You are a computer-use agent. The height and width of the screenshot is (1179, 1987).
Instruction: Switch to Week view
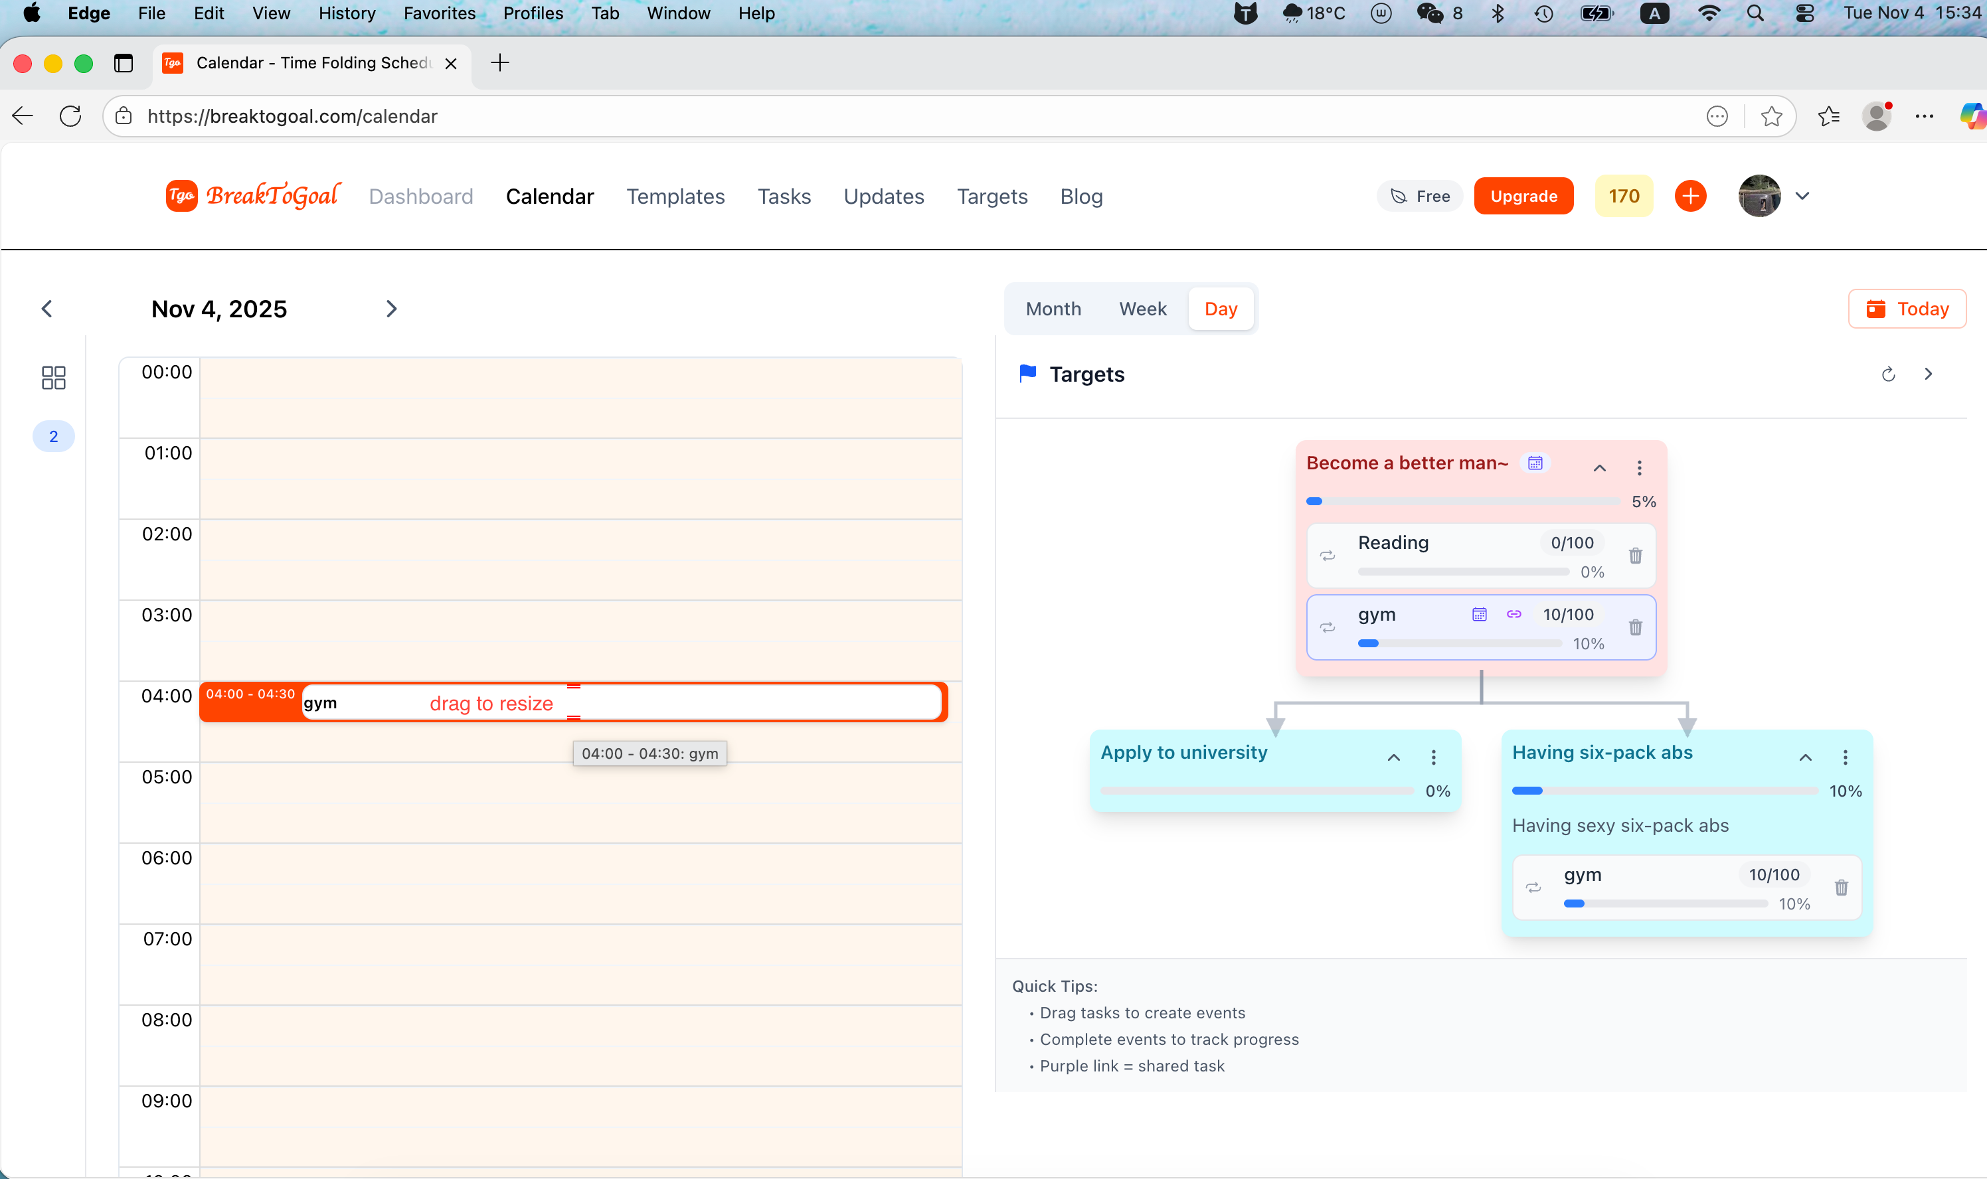pyautogui.click(x=1142, y=308)
